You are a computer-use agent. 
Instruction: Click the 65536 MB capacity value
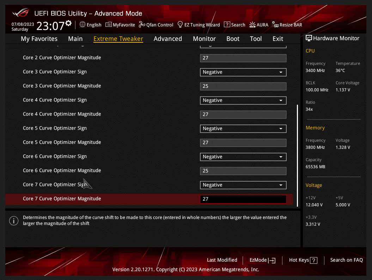pyautogui.click(x=315, y=167)
